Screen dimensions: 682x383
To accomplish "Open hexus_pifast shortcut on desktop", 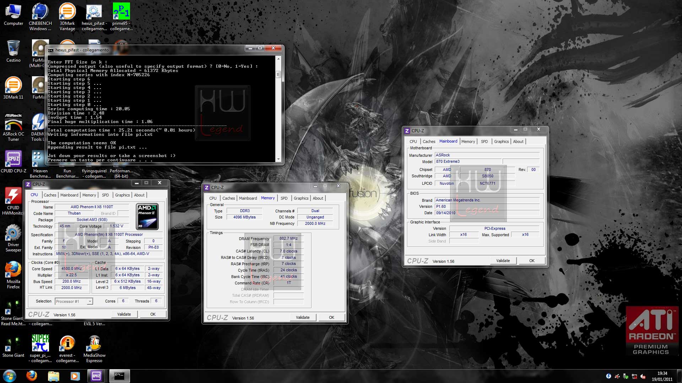I will click(94, 17).
